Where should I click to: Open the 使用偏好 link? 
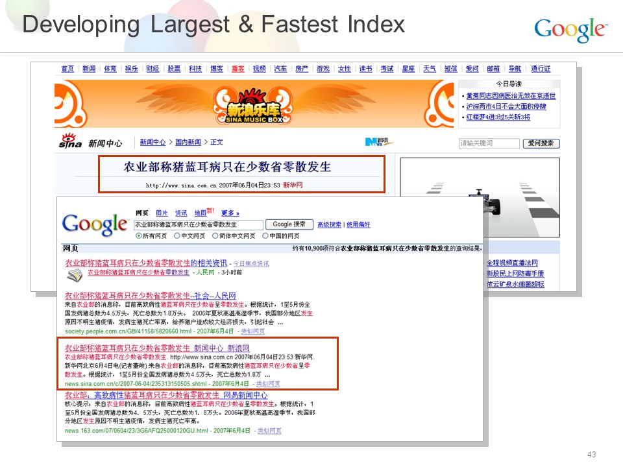[x=358, y=224]
